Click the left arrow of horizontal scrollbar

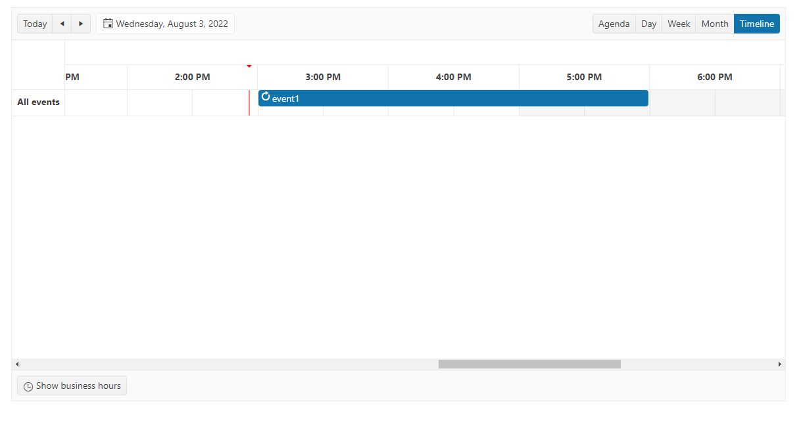coord(17,364)
